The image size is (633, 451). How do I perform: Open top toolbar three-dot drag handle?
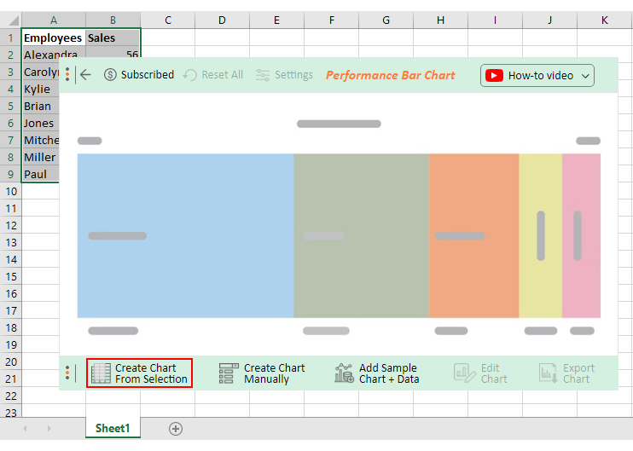click(x=67, y=75)
